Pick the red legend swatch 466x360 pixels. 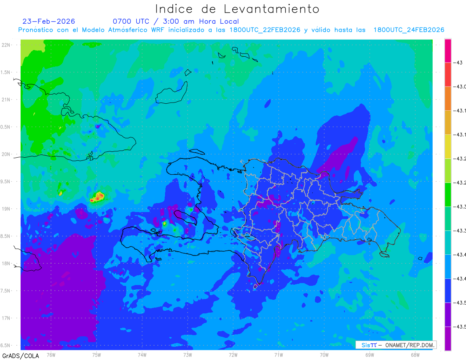tap(448, 74)
